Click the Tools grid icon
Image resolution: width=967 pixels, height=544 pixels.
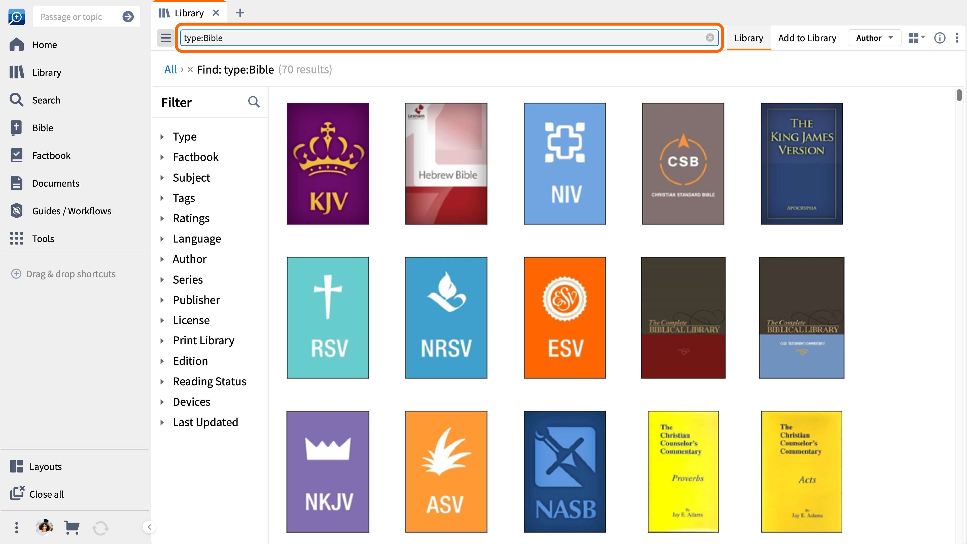17,239
